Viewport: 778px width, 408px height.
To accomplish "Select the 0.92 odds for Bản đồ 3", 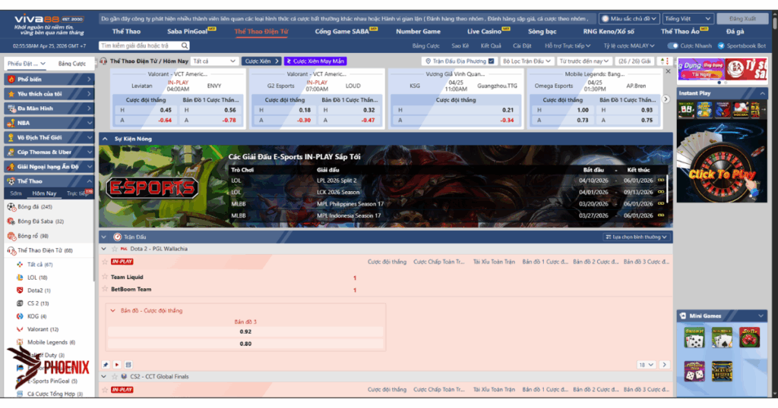I will [x=245, y=331].
